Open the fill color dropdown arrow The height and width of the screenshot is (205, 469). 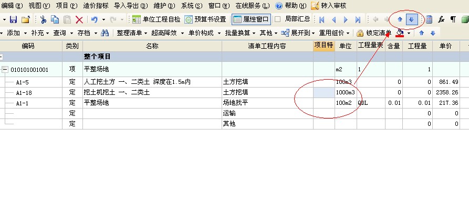point(409,33)
